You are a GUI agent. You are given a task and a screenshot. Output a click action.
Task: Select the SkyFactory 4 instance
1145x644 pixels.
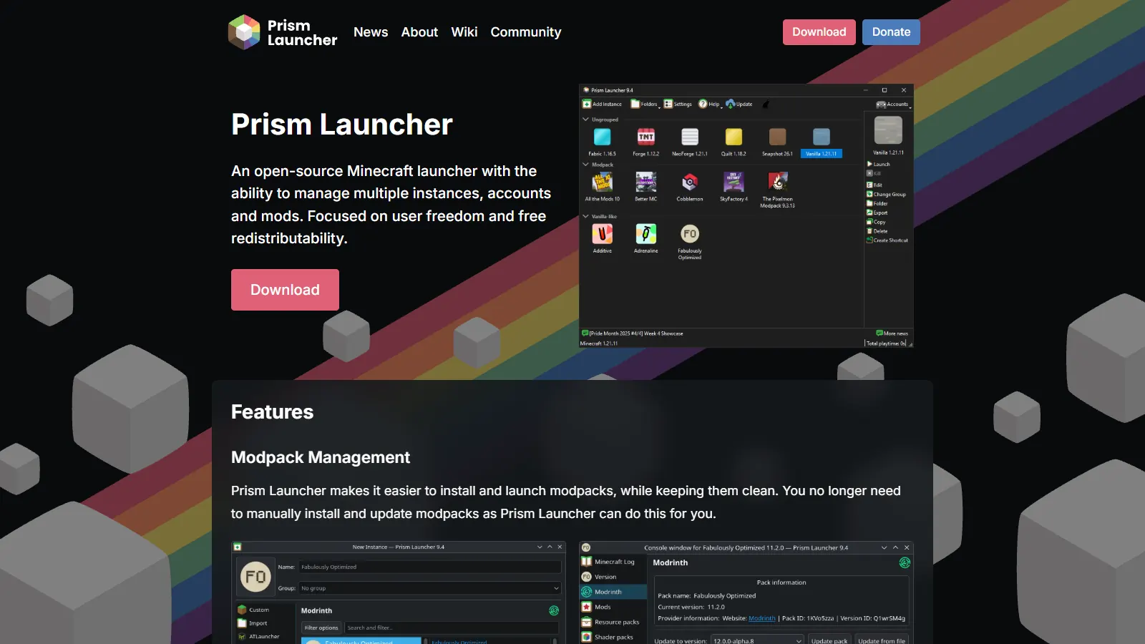click(x=734, y=182)
